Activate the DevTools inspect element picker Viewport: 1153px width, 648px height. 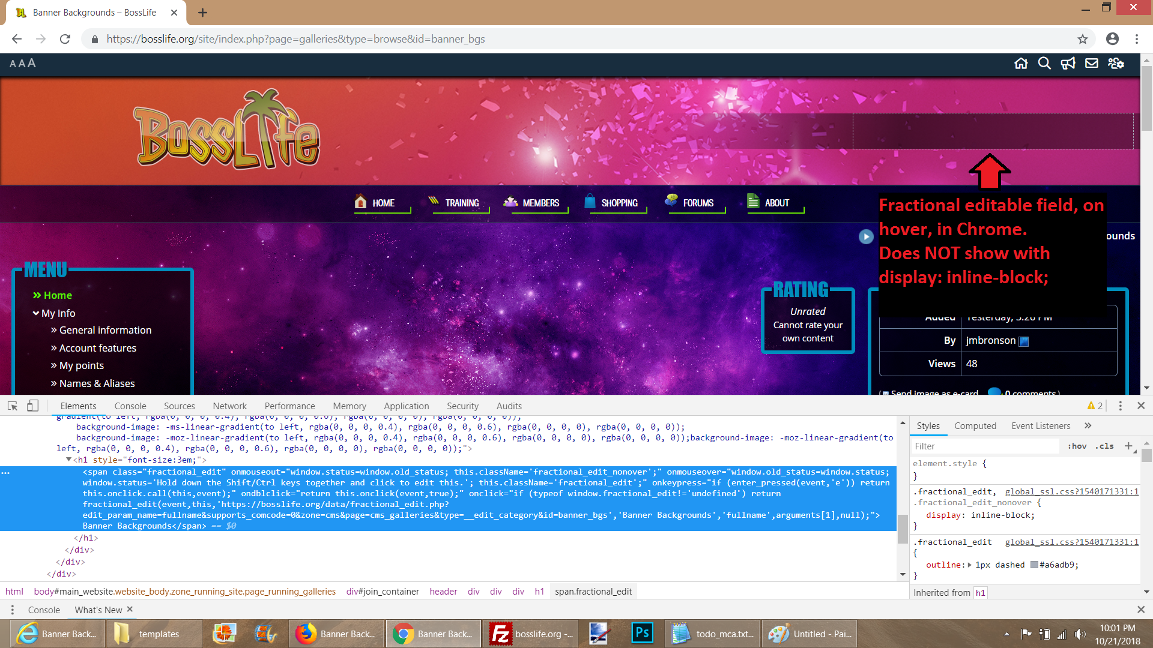[x=12, y=406]
